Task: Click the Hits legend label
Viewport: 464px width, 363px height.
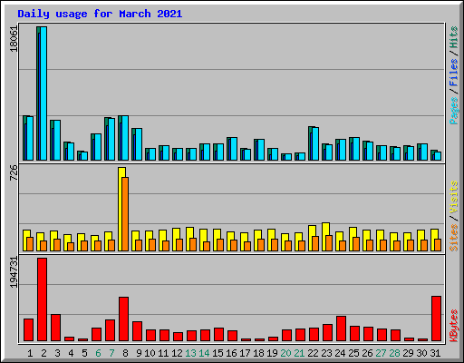Action: 453,37
